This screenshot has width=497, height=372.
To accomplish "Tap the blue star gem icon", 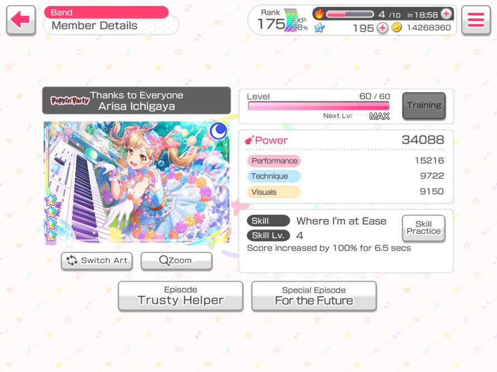I will pos(319,28).
